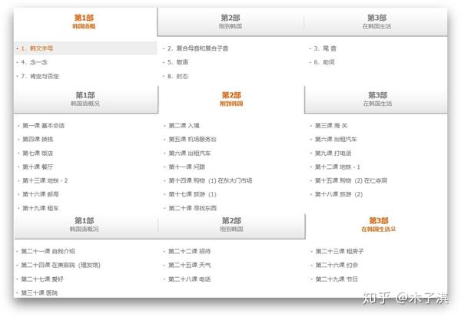
Task: Open 第3部 tab above 第三课 海关
Action: [x=377, y=99]
